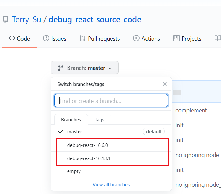Screen dimensions: 221x194
Task: Click the Code tab angle-brackets icon
Action: (12, 38)
